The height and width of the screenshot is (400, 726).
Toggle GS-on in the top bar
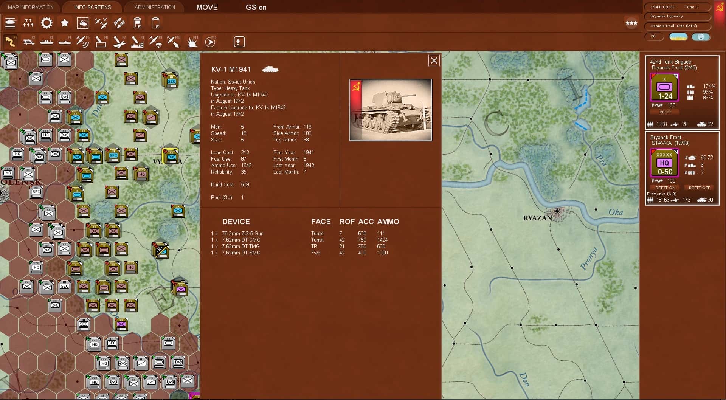pyautogui.click(x=256, y=7)
